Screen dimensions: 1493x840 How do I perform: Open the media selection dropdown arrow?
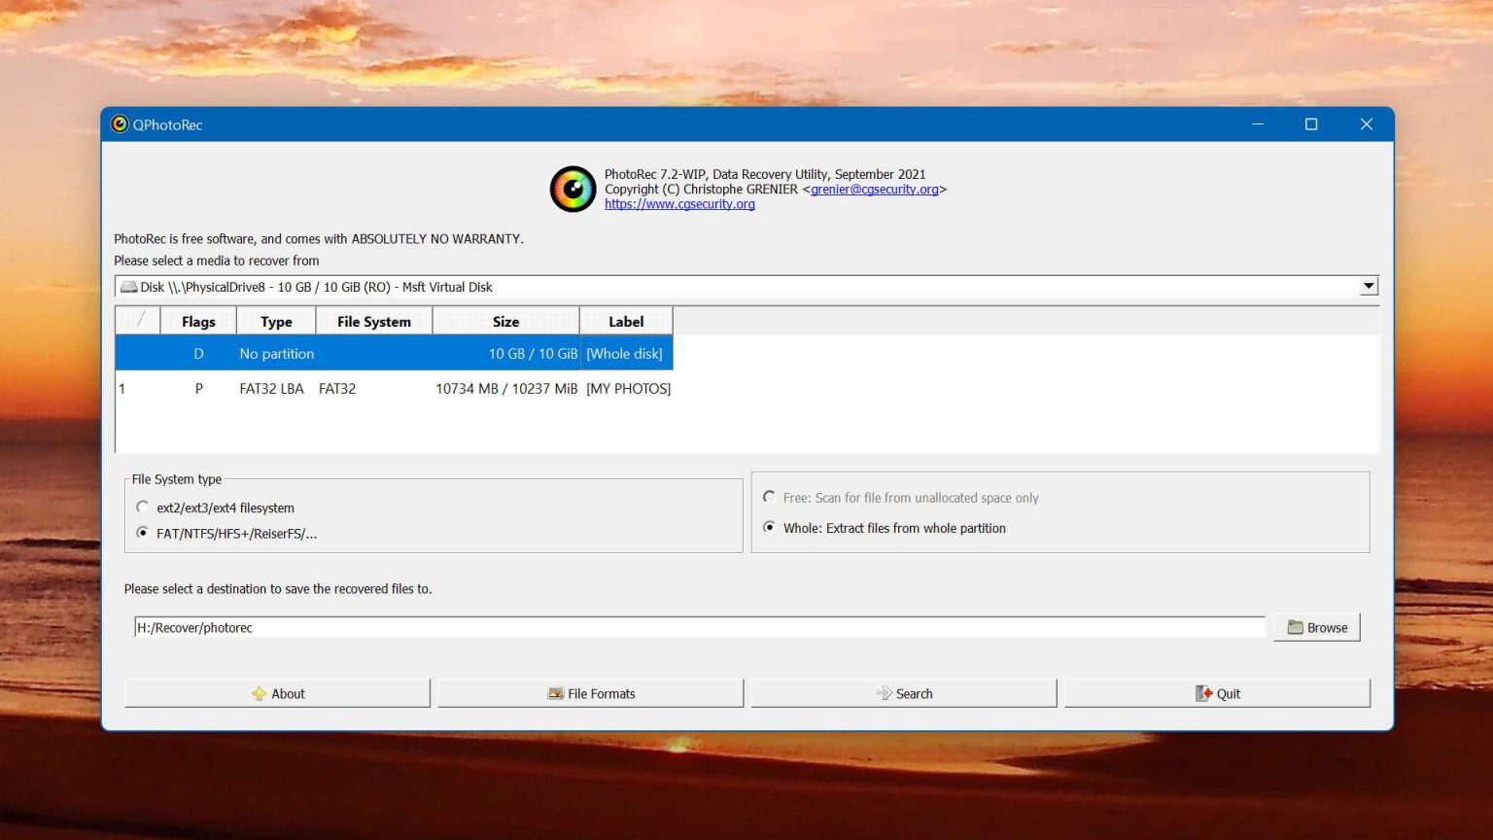[x=1368, y=287]
